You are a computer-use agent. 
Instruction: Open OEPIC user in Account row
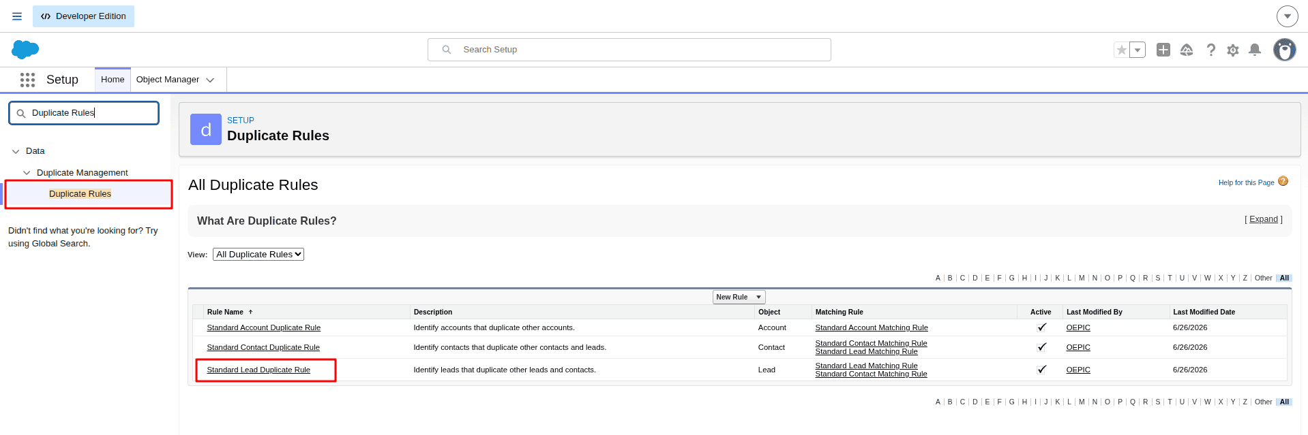click(x=1078, y=328)
